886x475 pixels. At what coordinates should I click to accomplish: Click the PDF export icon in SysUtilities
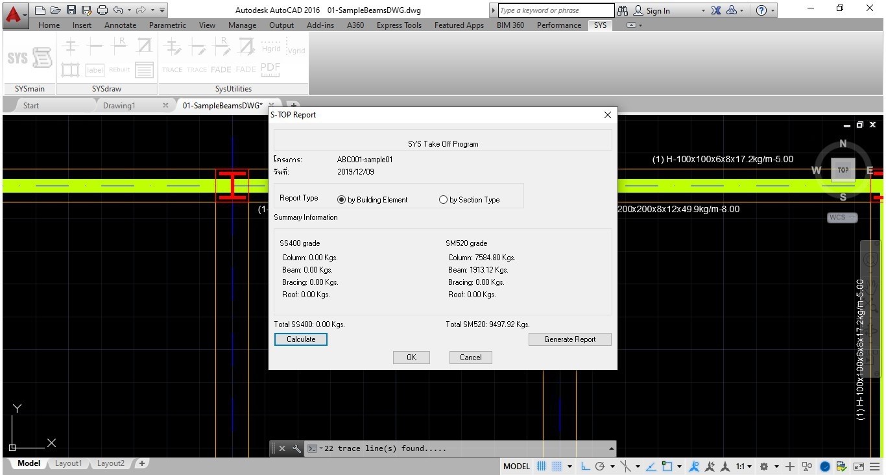(x=270, y=69)
